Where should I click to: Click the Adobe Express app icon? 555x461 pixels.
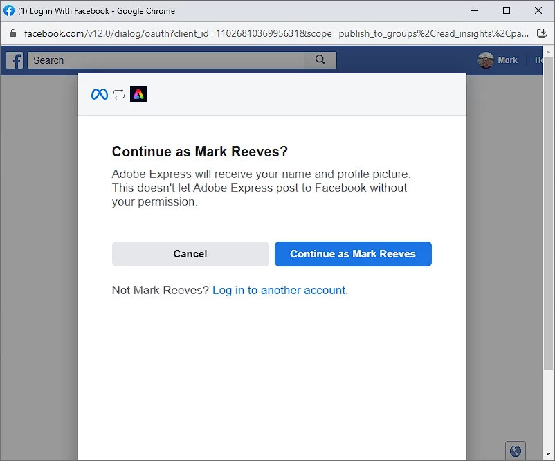pos(138,94)
